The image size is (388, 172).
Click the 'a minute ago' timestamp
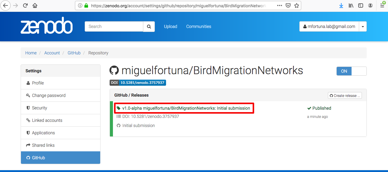pyautogui.click(x=318, y=117)
